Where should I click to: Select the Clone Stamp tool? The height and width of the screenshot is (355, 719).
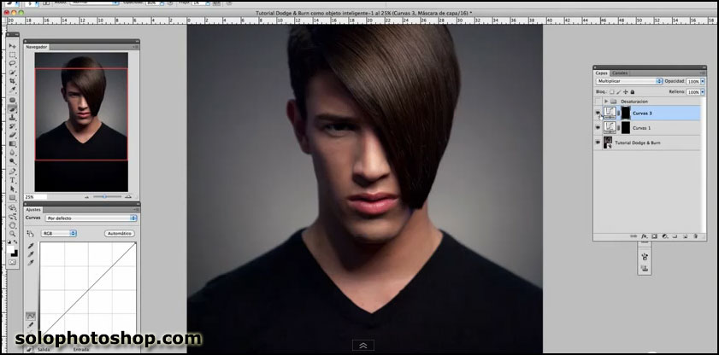pos(12,117)
